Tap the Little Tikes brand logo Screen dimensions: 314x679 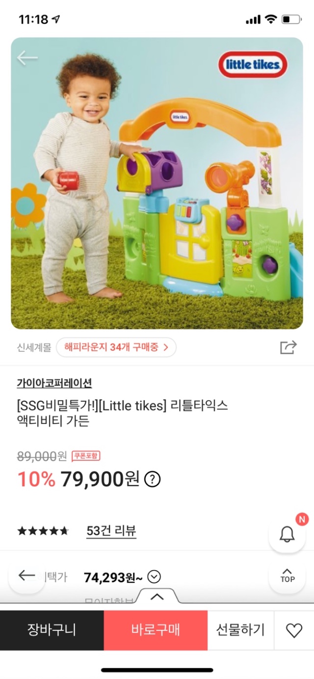coord(253,64)
